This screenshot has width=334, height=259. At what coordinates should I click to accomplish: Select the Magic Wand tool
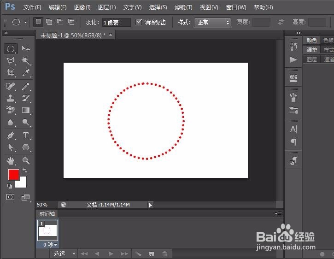coord(26,61)
